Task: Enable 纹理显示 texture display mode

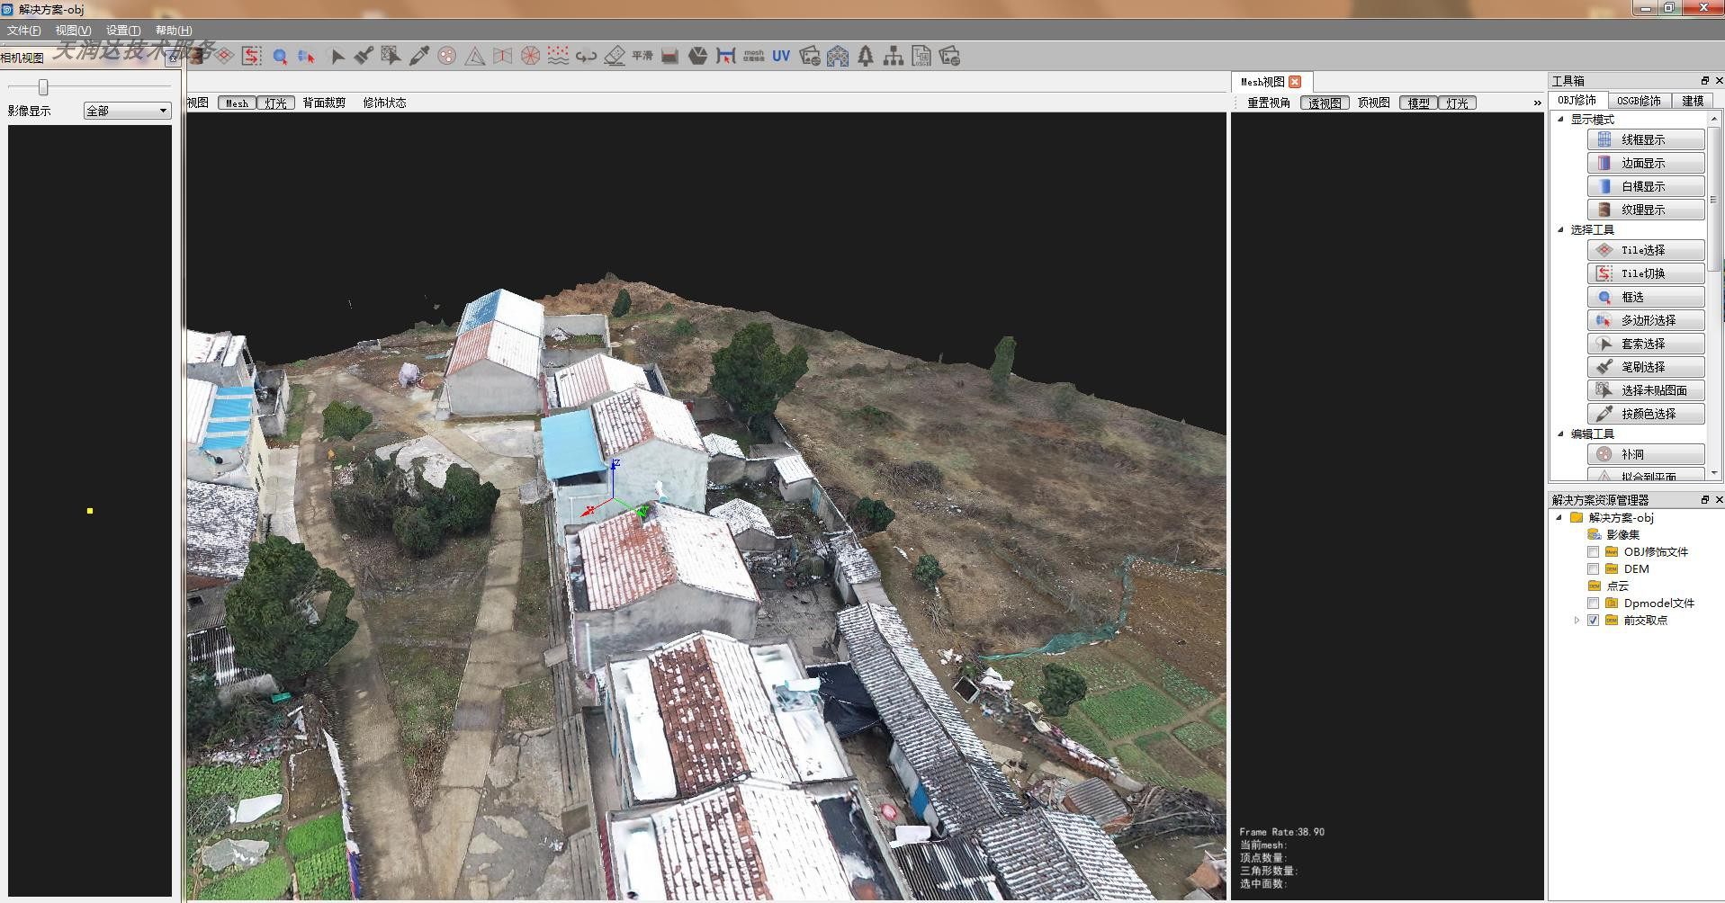Action: (x=1645, y=209)
